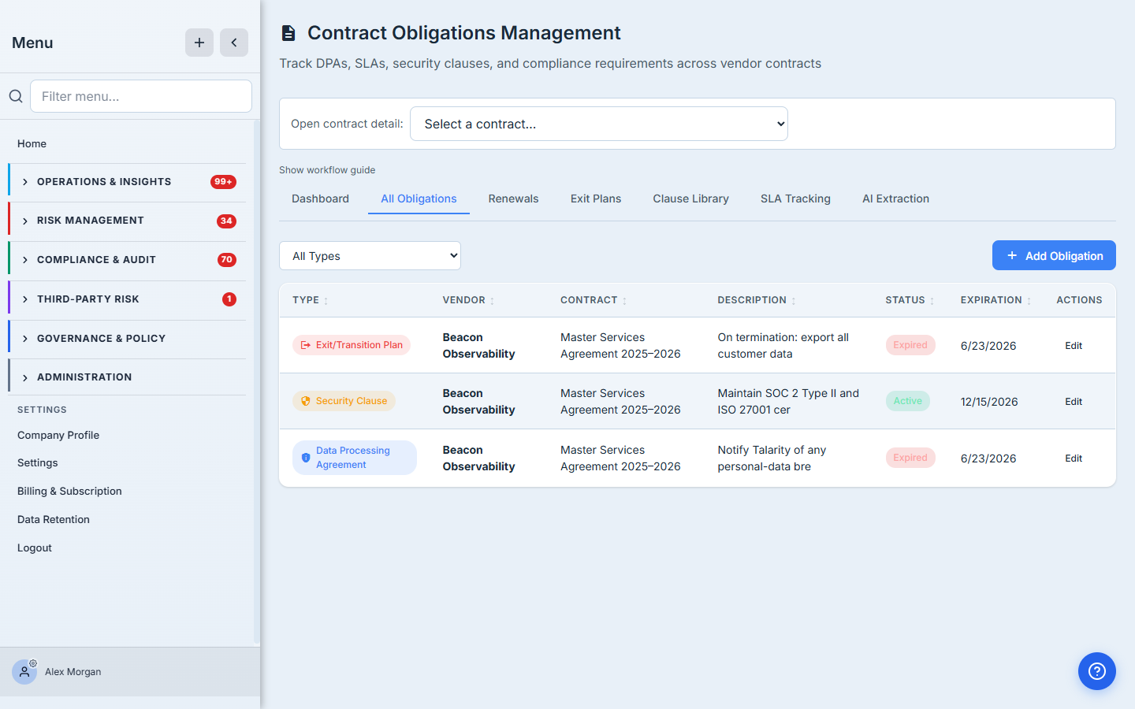Click Alex Morgan's user avatar icon
The height and width of the screenshot is (709, 1135).
click(24, 672)
